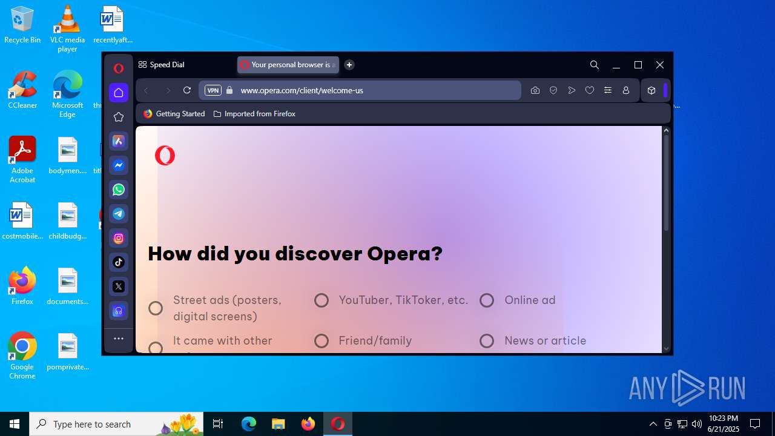Select the VLC media player desktop icon
775x436 pixels.
67,28
